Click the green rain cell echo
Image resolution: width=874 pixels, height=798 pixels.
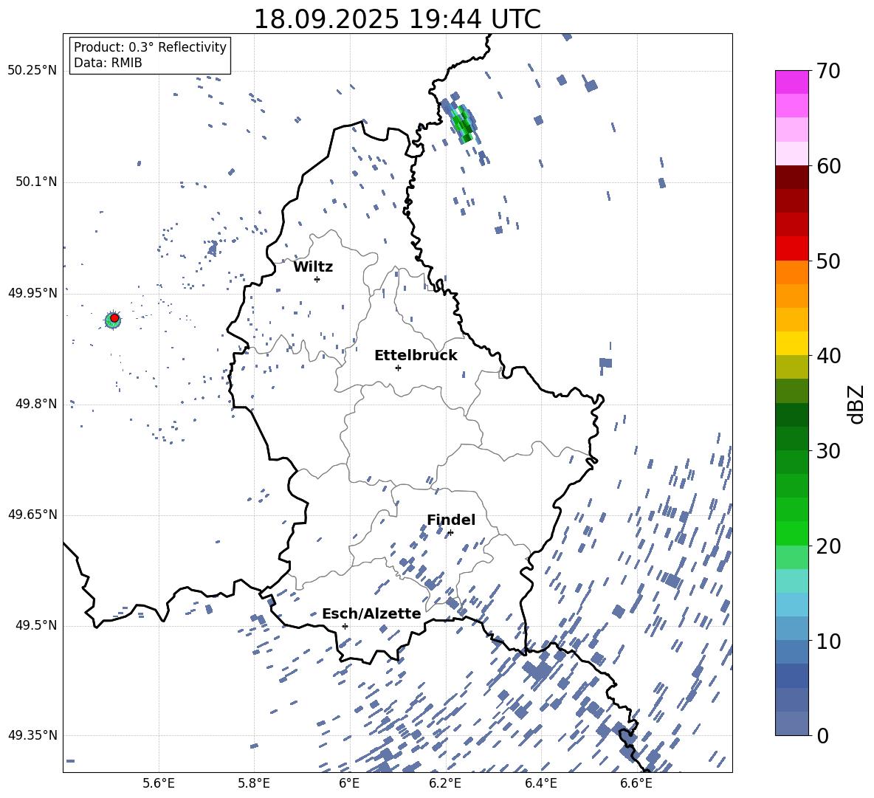[463, 124]
